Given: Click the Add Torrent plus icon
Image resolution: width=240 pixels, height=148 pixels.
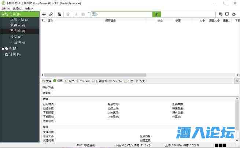Looking at the screenshot, I should [44, 14].
